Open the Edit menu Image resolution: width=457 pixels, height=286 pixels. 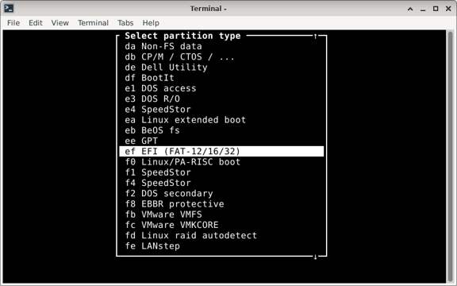click(x=36, y=23)
